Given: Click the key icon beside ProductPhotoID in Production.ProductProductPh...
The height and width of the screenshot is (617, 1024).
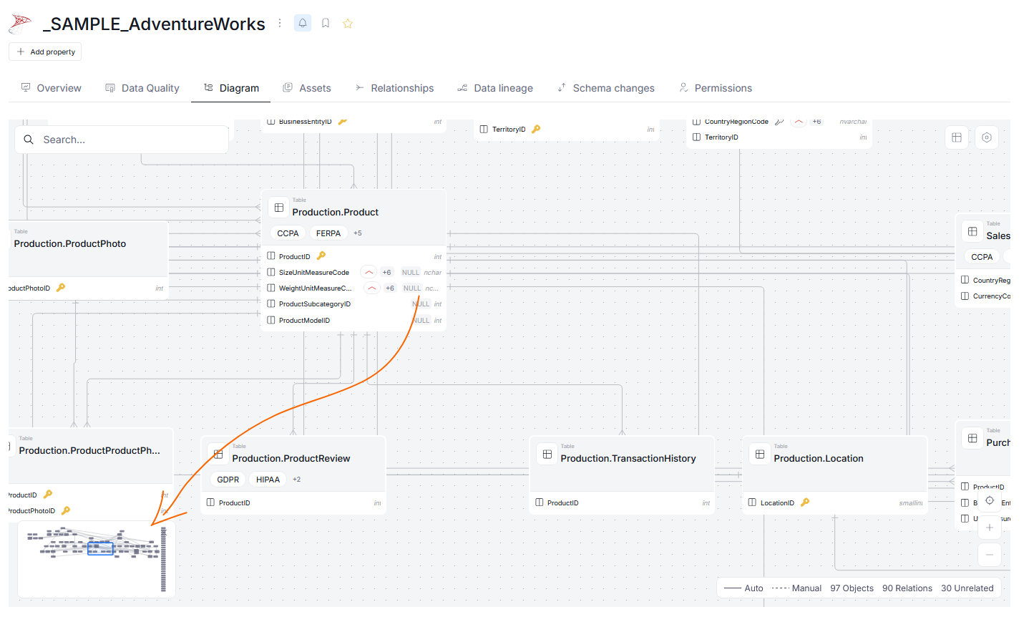Looking at the screenshot, I should [x=66, y=510].
